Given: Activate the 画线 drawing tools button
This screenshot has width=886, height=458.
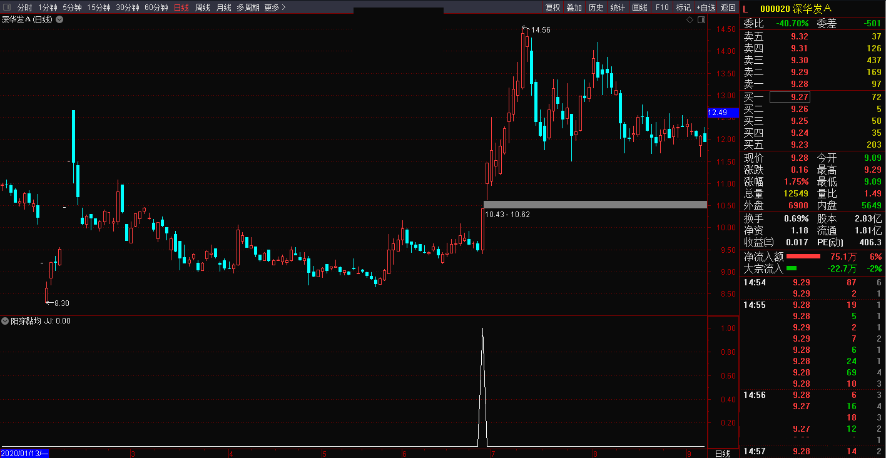Looking at the screenshot, I should click(x=639, y=8).
